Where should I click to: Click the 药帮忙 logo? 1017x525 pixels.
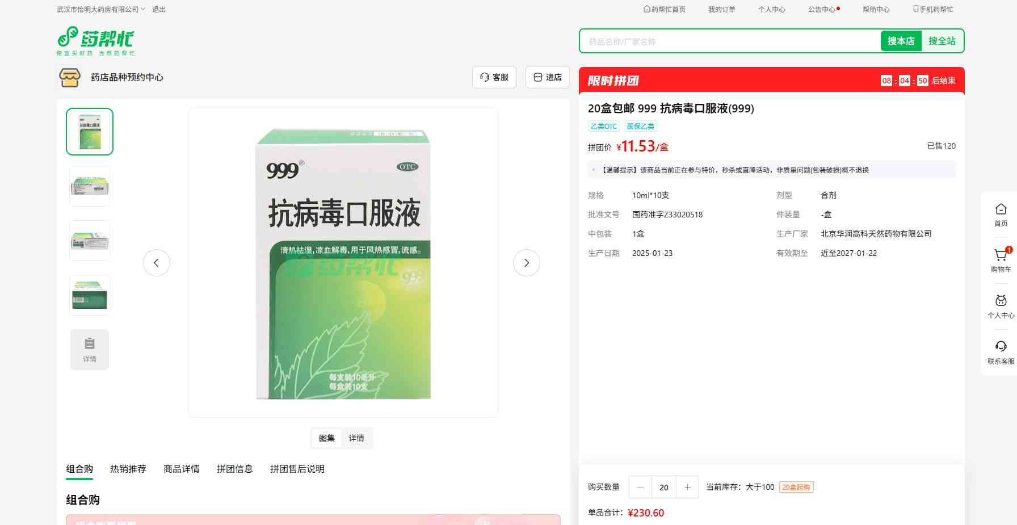(x=96, y=41)
